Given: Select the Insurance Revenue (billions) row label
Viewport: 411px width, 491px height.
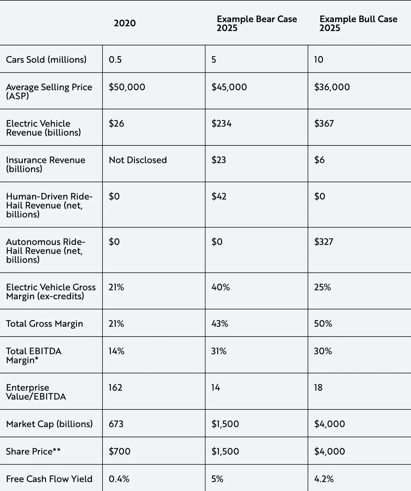Looking at the screenshot, I should (45, 164).
